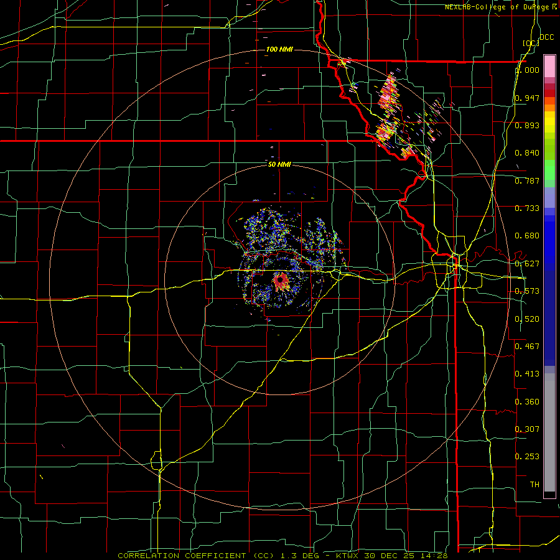Click the pink echo cluster near the 100 NMI ring
The height and width of the screenshot is (560, 560).
(x=388, y=93)
